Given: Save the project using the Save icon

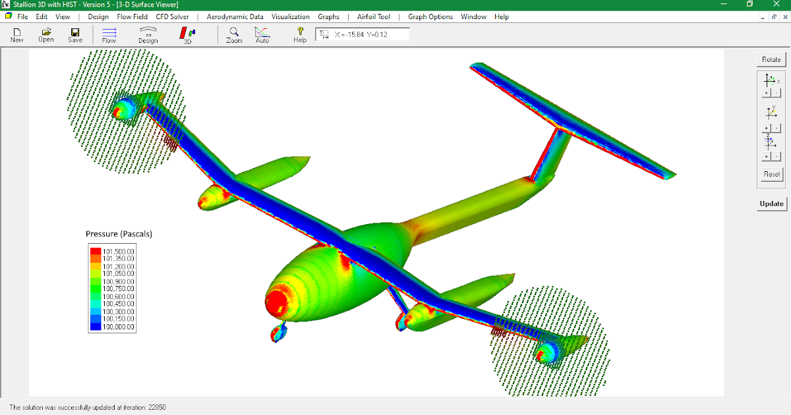Looking at the screenshot, I should pos(74,34).
